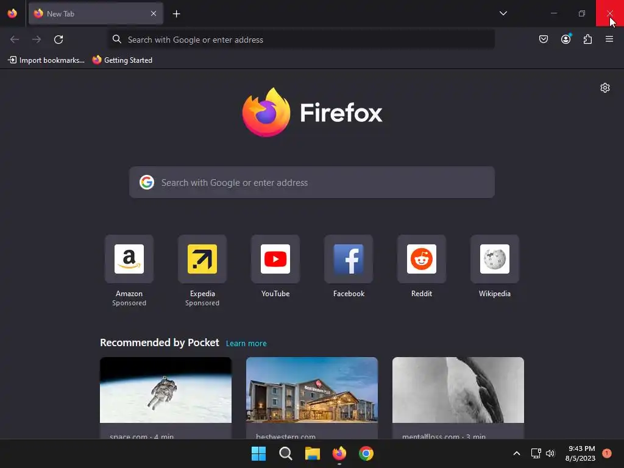Open the notification badge in tray

click(x=607, y=453)
